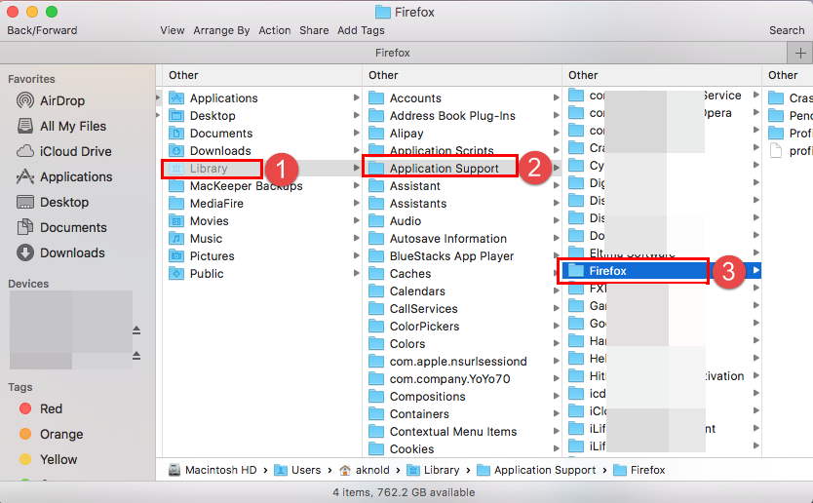The height and width of the screenshot is (503, 813).
Task: Open Downloads in the Favorites sidebar
Action: pos(60,253)
